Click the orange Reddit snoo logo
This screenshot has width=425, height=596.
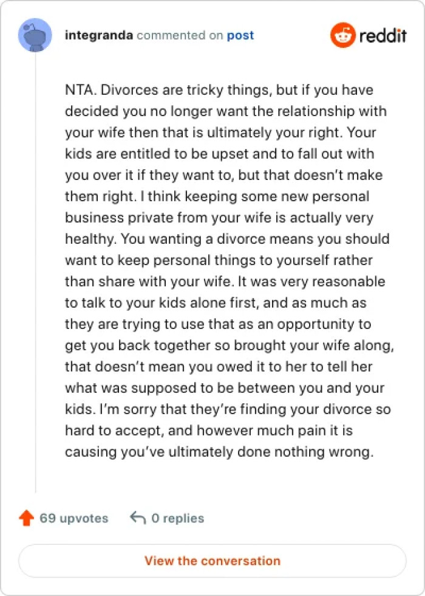[342, 35]
